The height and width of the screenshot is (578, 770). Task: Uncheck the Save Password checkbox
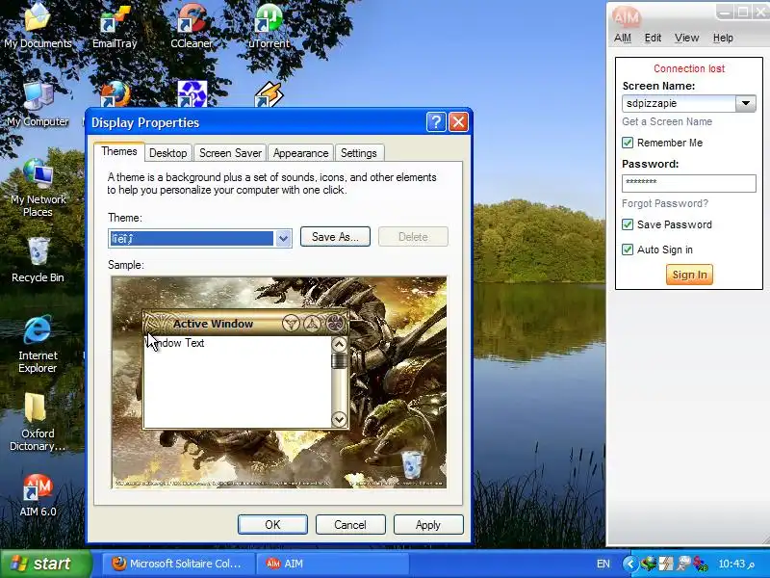point(628,224)
